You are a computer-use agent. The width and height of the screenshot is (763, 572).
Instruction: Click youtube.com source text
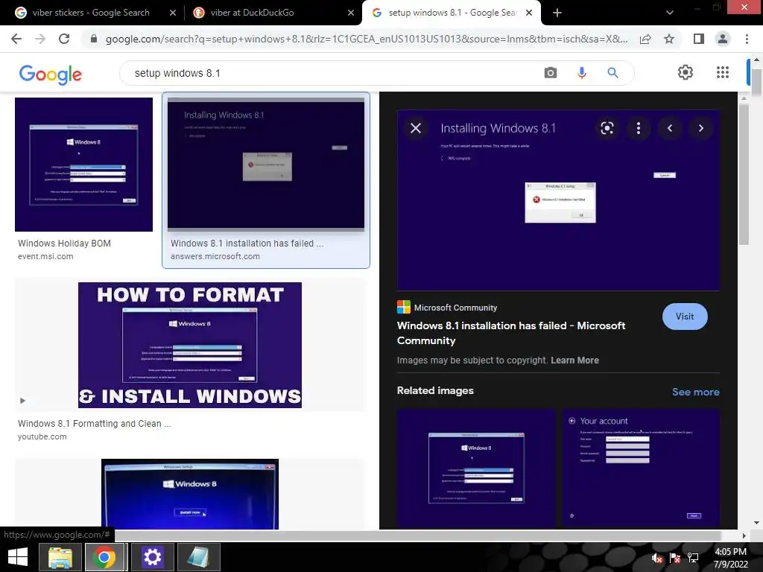[x=42, y=436]
